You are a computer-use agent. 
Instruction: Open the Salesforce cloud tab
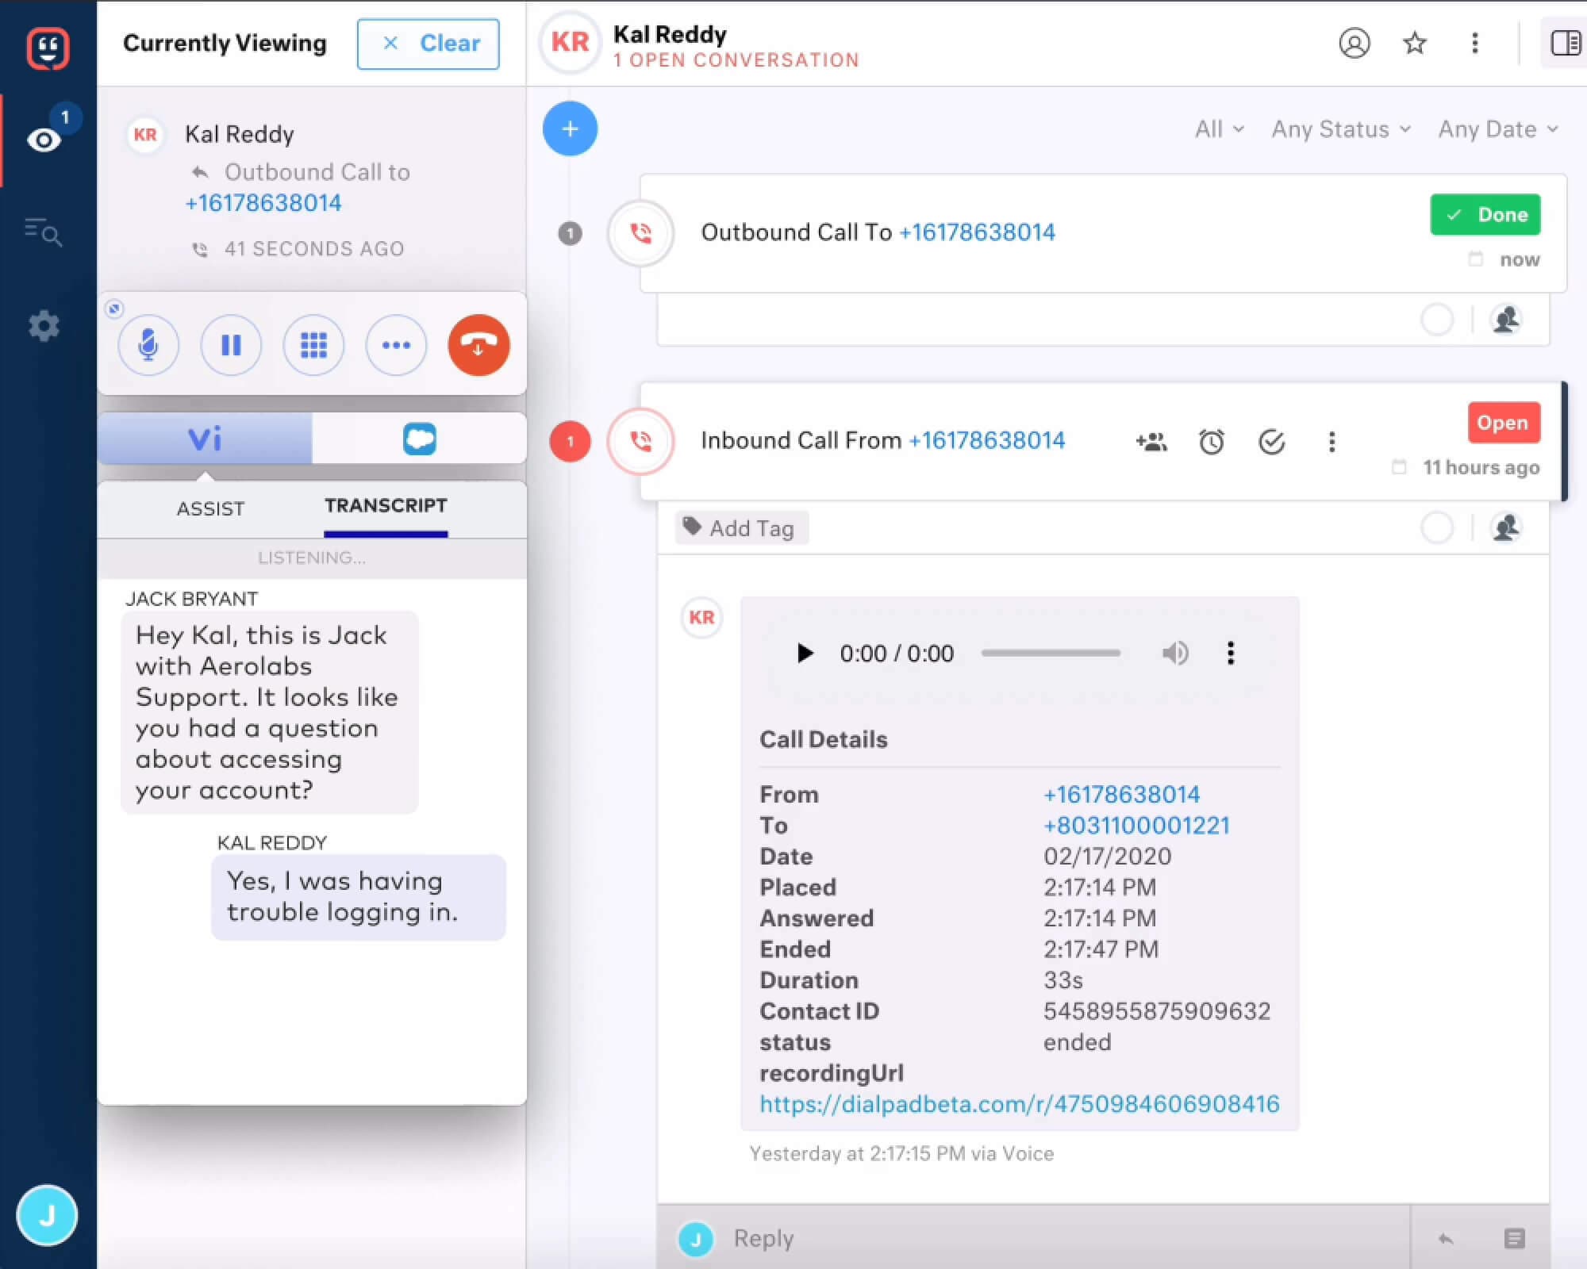[419, 439]
